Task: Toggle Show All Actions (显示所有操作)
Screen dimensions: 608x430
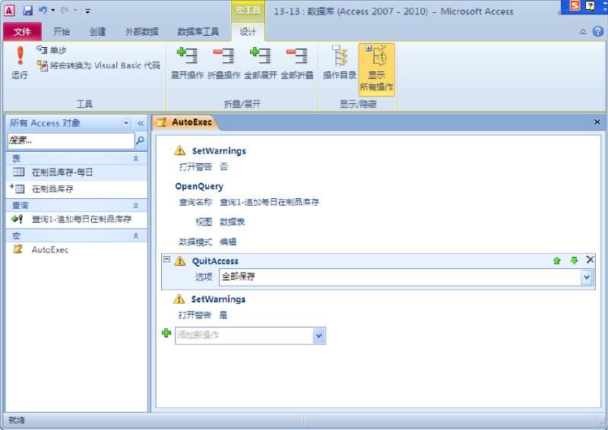Action: click(376, 69)
